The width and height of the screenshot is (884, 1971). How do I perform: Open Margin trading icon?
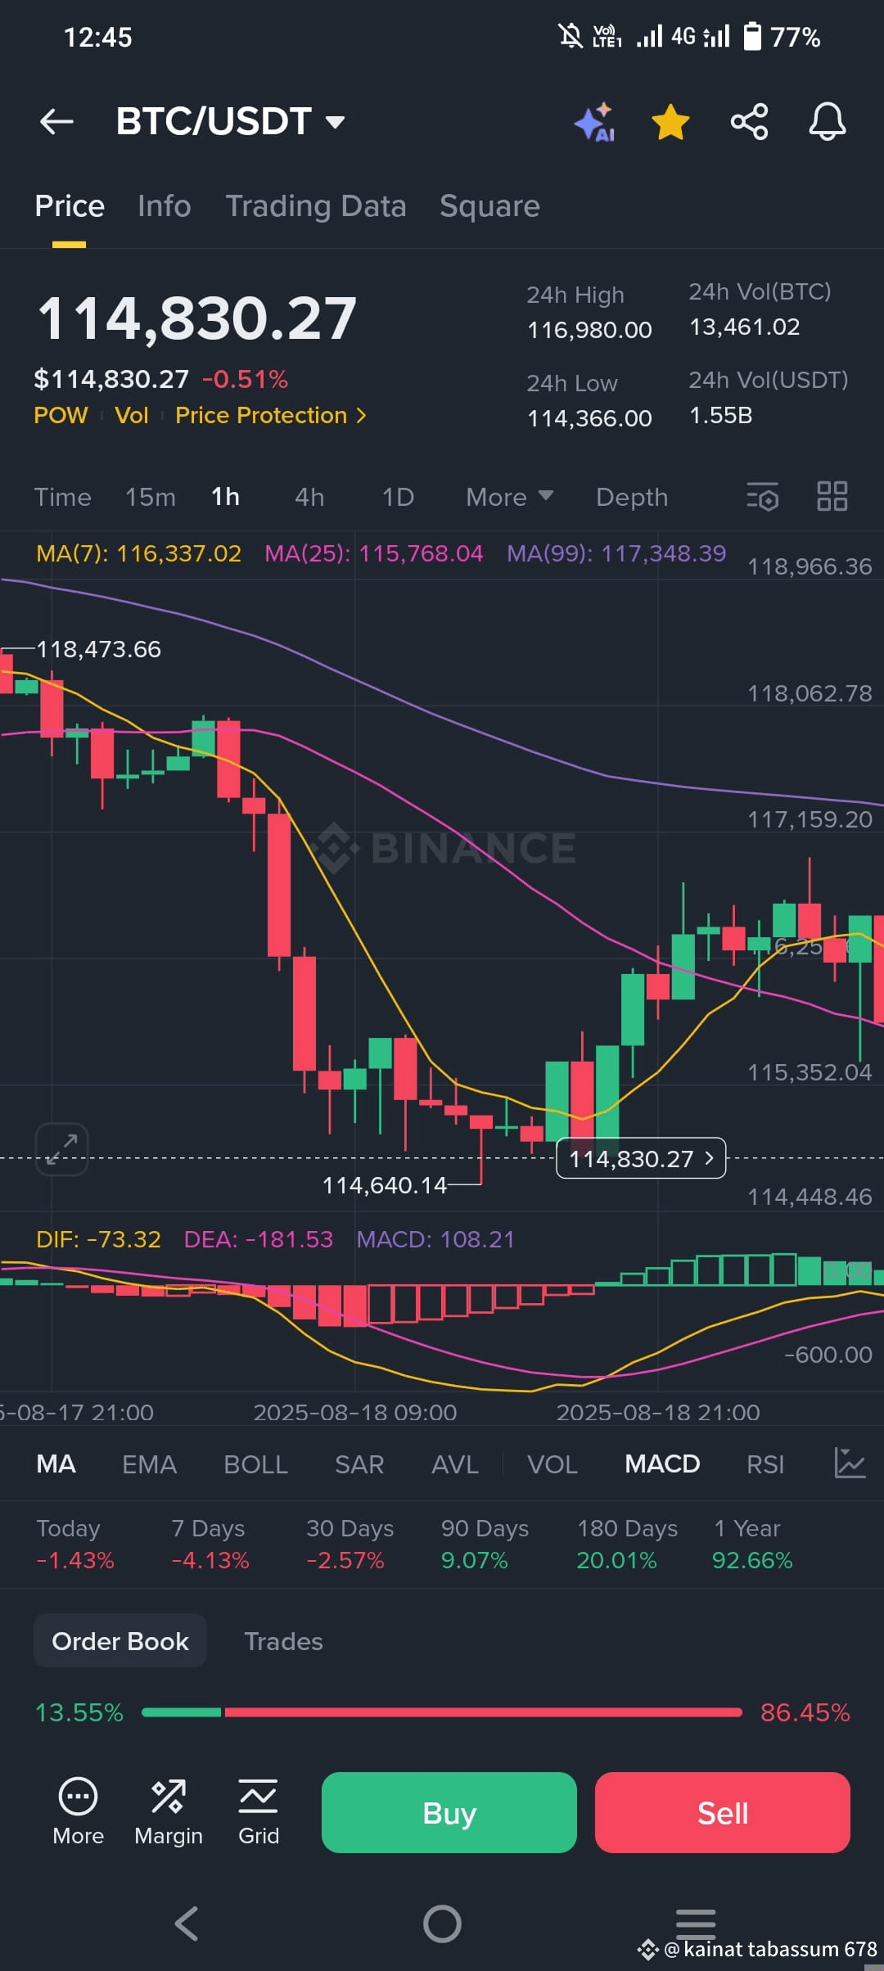coord(169,1812)
